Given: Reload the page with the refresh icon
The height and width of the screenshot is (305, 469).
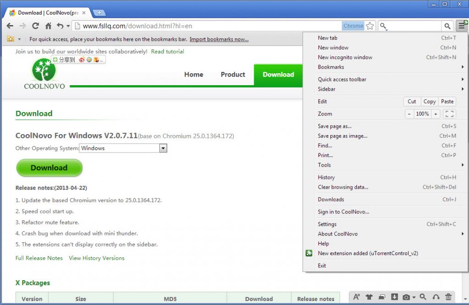Looking at the screenshot, I should tap(36, 26).
